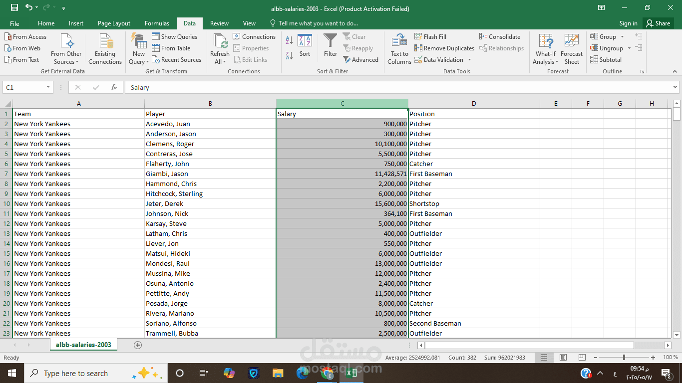
Task: Zoom in with plus button
Action: pyautogui.click(x=653, y=358)
